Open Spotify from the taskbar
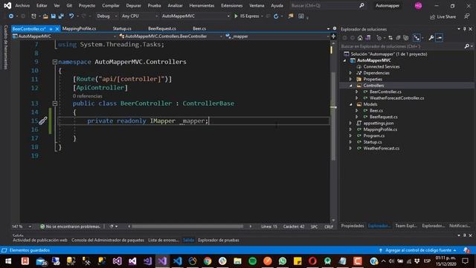Viewport: 476px width, 268px height. click(x=252, y=261)
